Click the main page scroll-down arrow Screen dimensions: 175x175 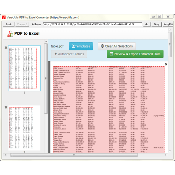170,151
